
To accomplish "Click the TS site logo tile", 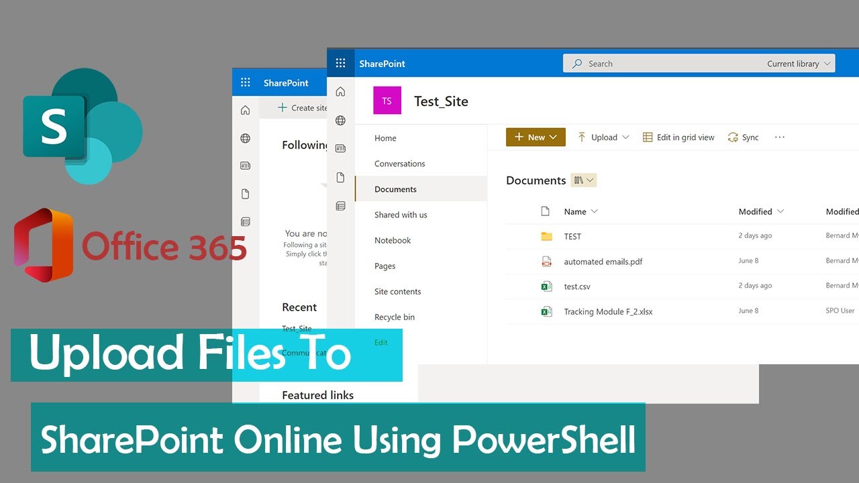I will coord(387,101).
